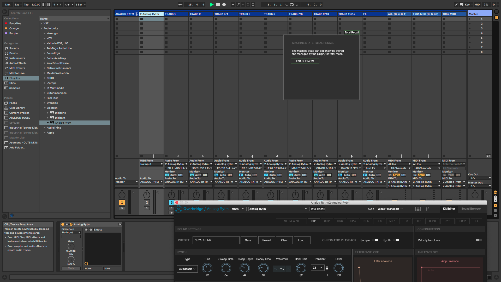Open the Sound Browser tab

(471, 209)
